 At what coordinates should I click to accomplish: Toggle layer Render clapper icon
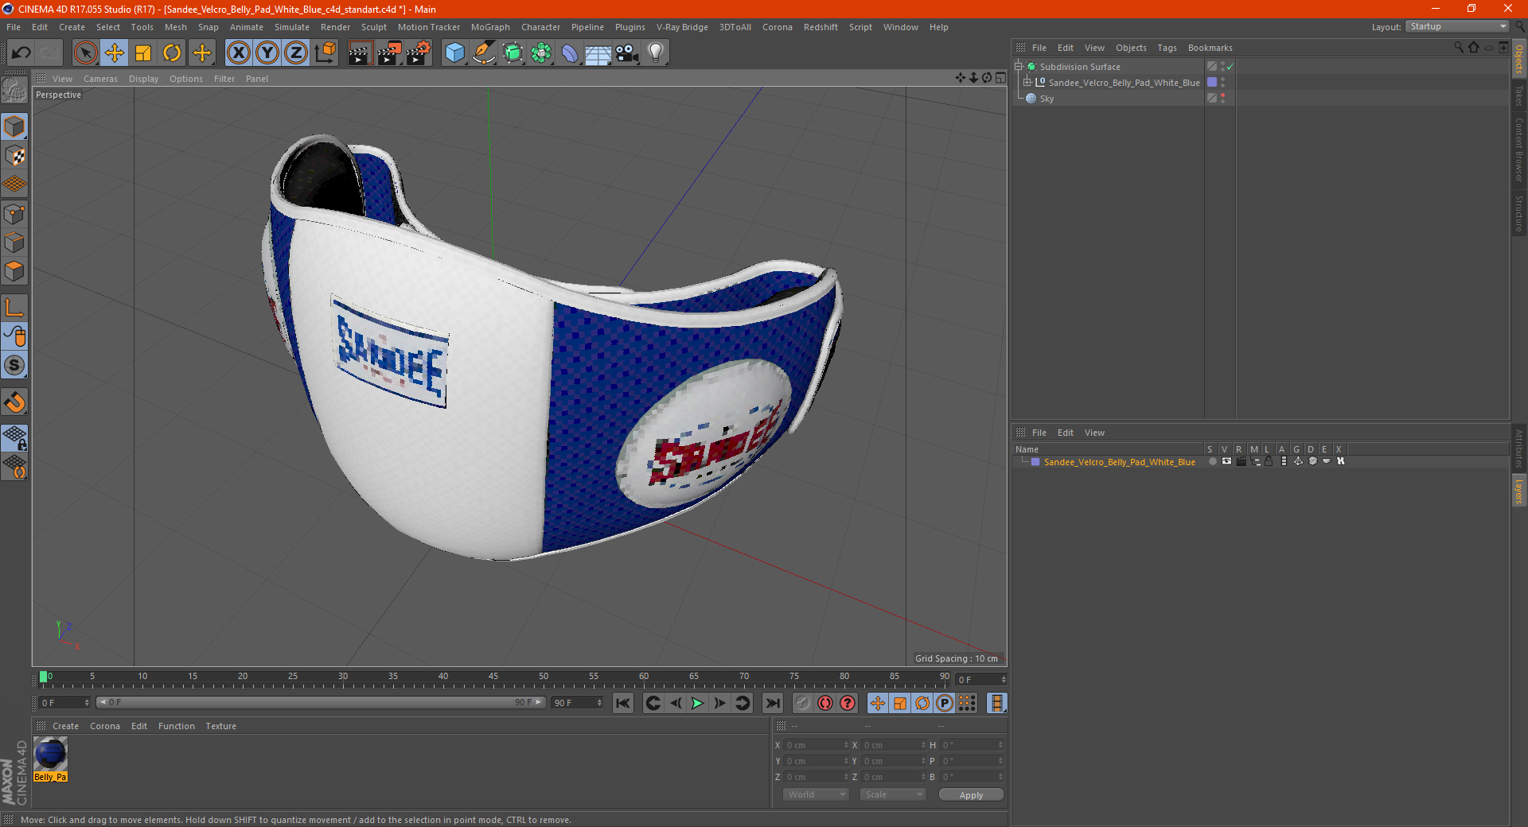tap(1241, 462)
